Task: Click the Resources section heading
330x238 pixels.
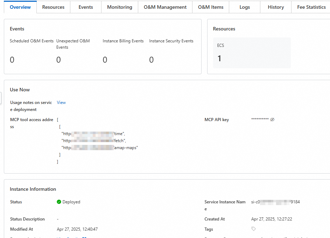Action: [224, 29]
